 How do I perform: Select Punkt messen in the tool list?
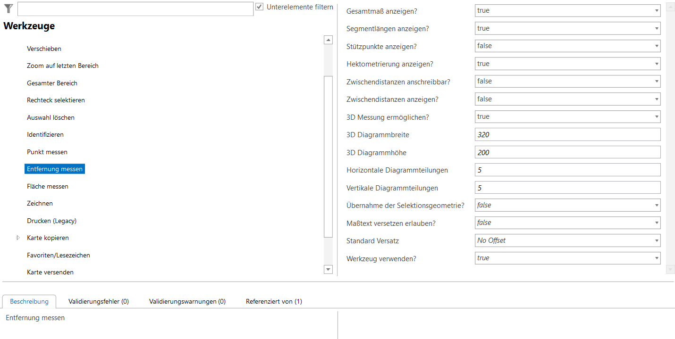point(47,152)
